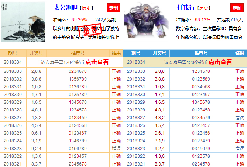
Task: Open 历史 link beside 太公测胆
Action: click(x=86, y=7)
